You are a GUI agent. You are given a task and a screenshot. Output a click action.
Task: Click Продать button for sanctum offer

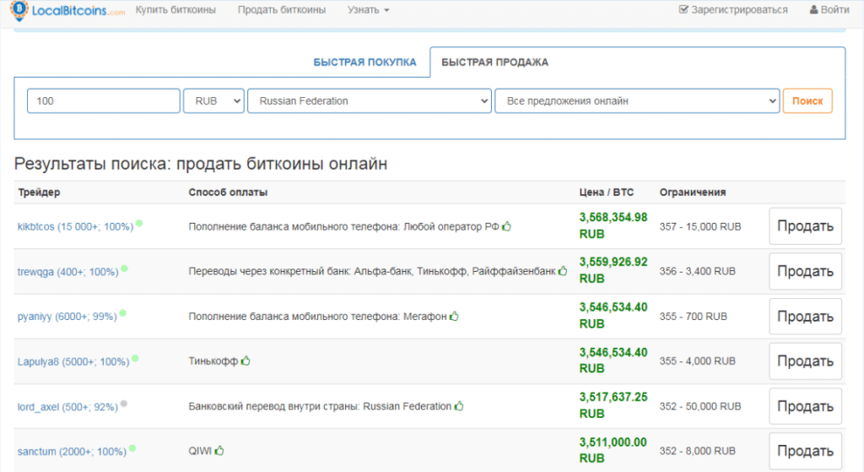tap(805, 451)
